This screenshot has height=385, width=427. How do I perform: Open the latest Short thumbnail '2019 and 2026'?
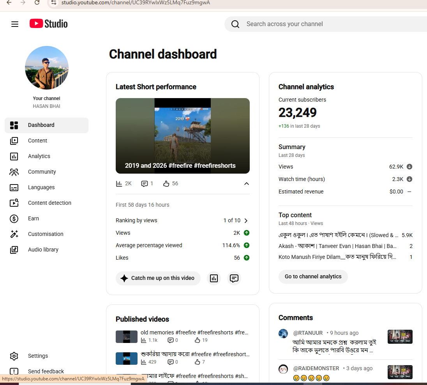182,136
